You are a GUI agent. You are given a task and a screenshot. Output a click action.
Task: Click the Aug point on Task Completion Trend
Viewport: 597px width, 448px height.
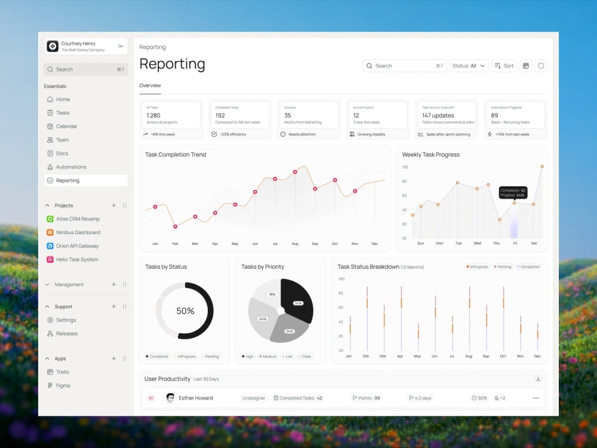[x=295, y=172]
